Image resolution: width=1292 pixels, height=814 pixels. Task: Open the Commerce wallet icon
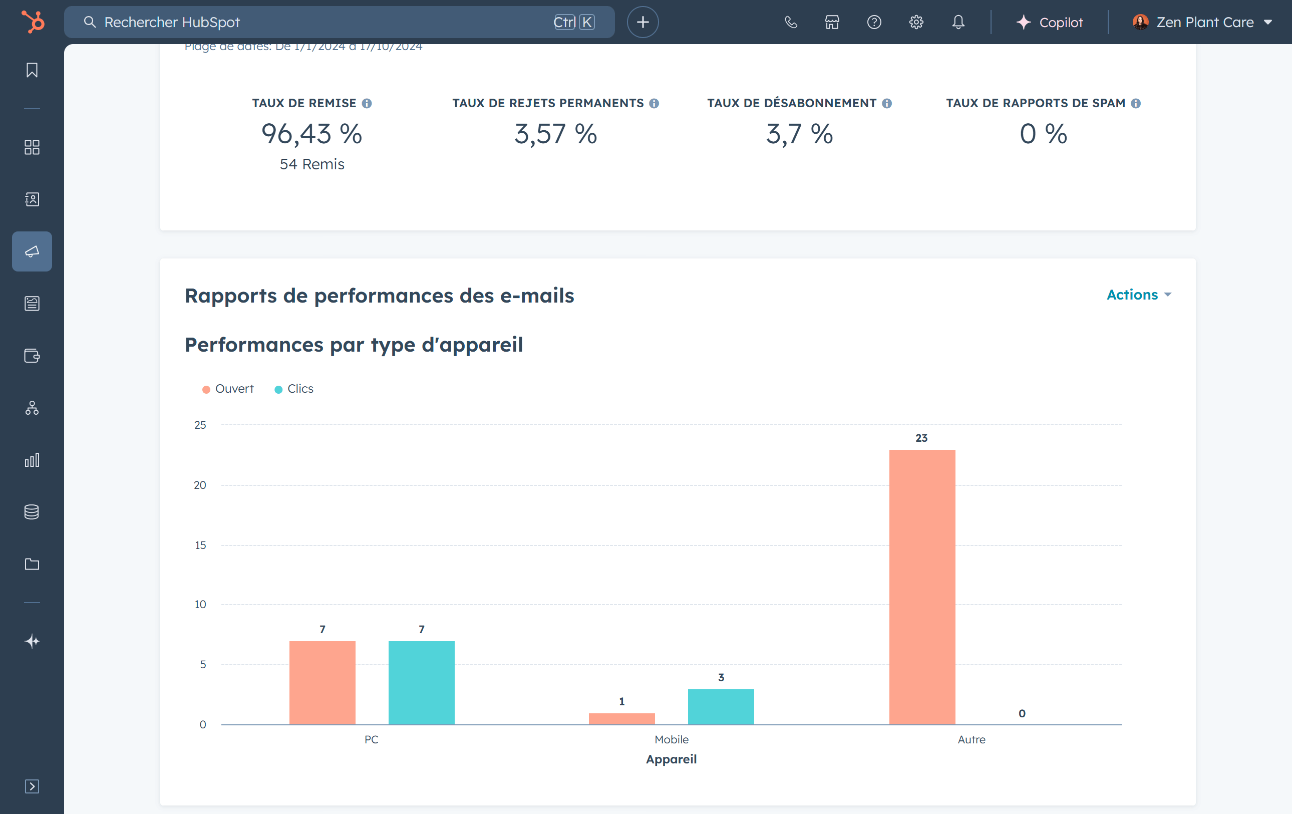click(x=32, y=355)
